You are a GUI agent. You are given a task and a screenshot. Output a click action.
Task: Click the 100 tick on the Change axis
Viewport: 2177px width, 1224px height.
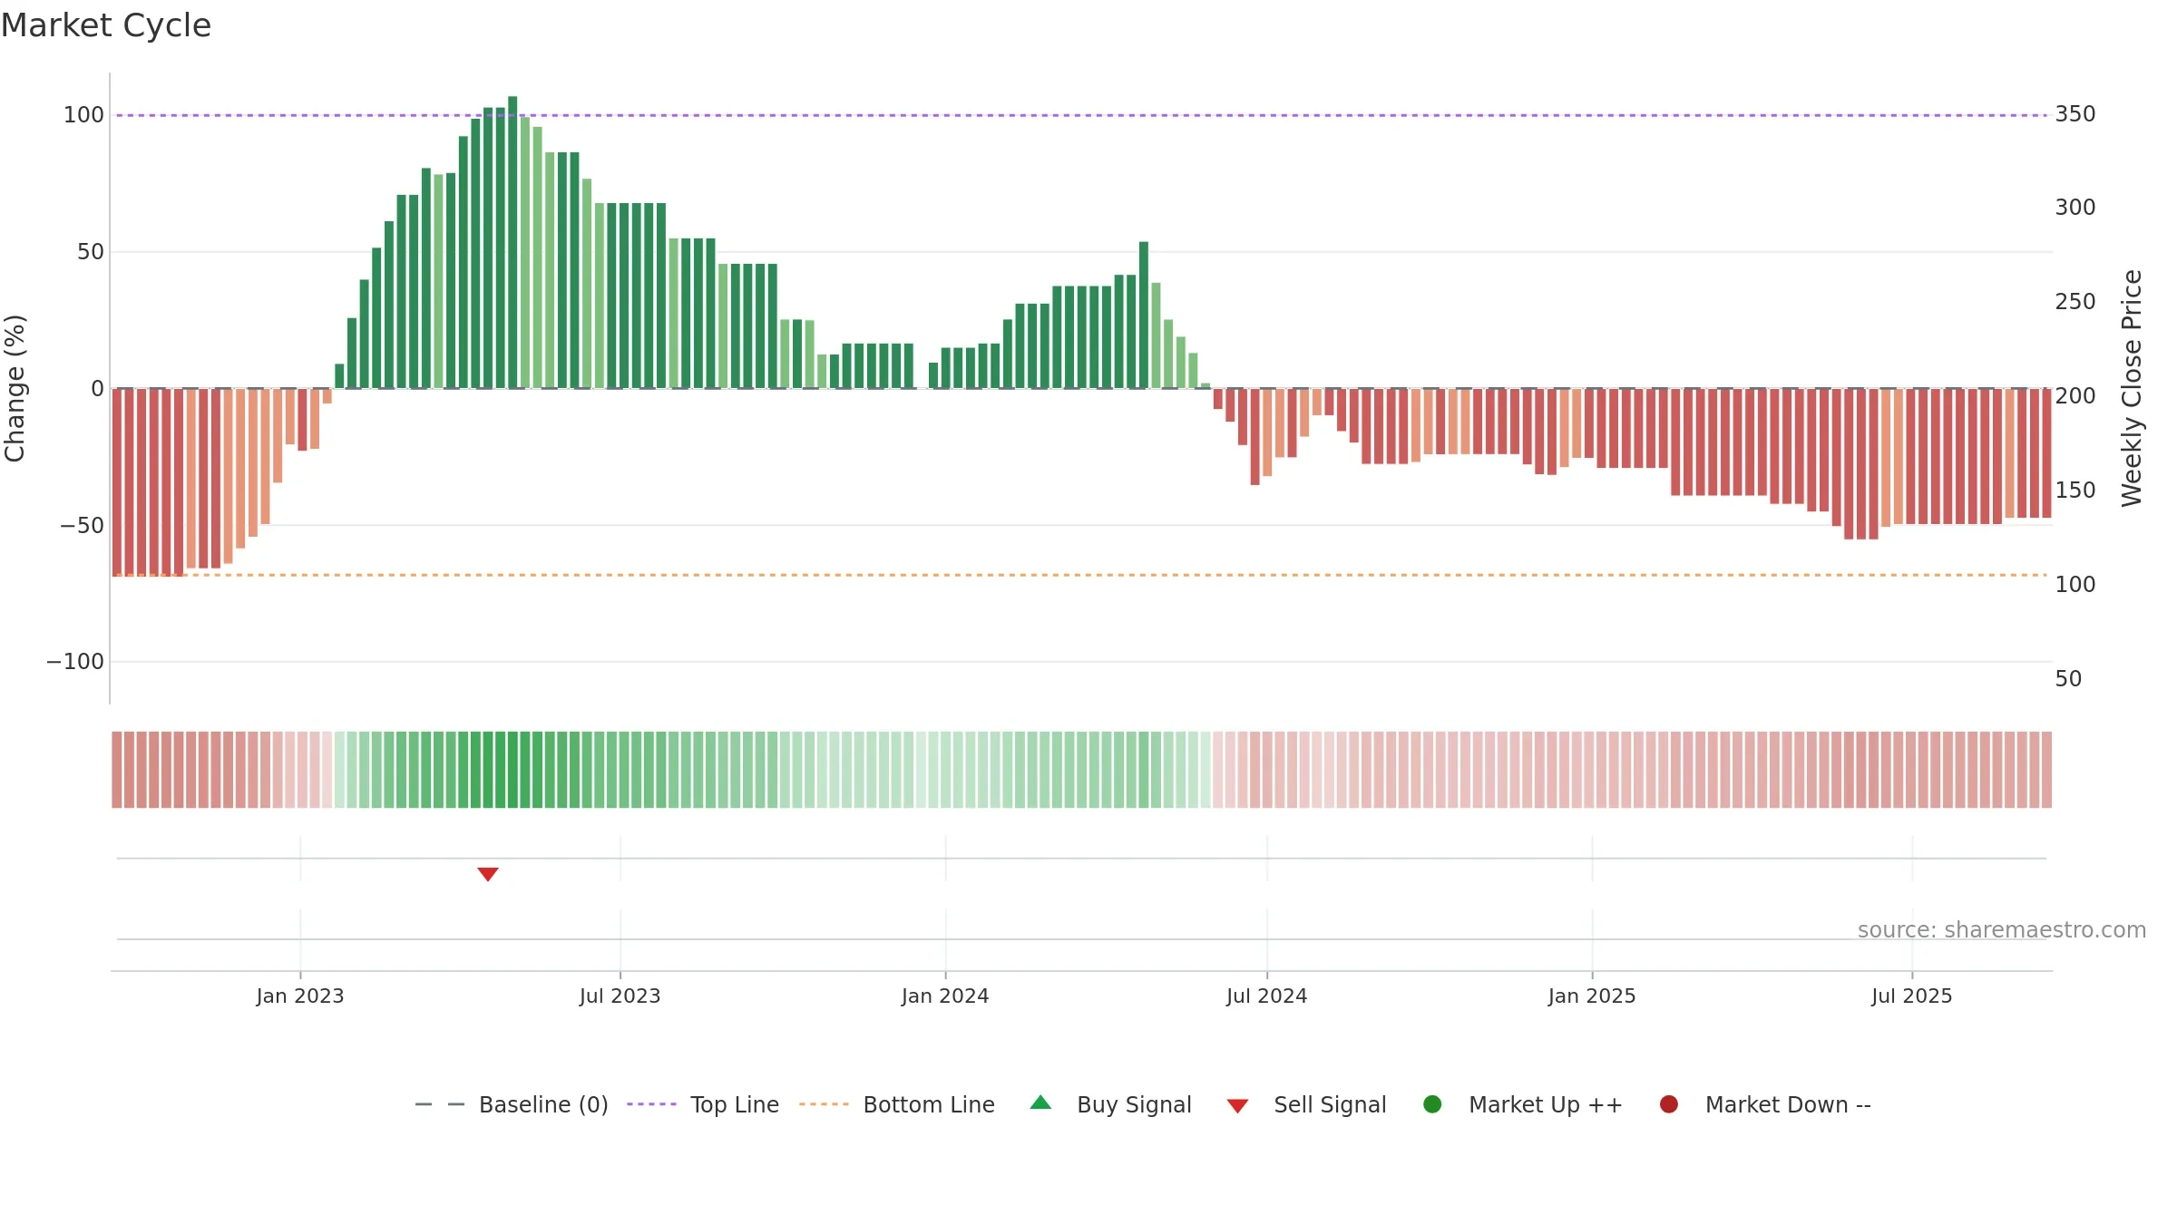pyautogui.click(x=83, y=115)
